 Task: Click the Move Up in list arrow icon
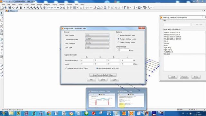point(68,8)
